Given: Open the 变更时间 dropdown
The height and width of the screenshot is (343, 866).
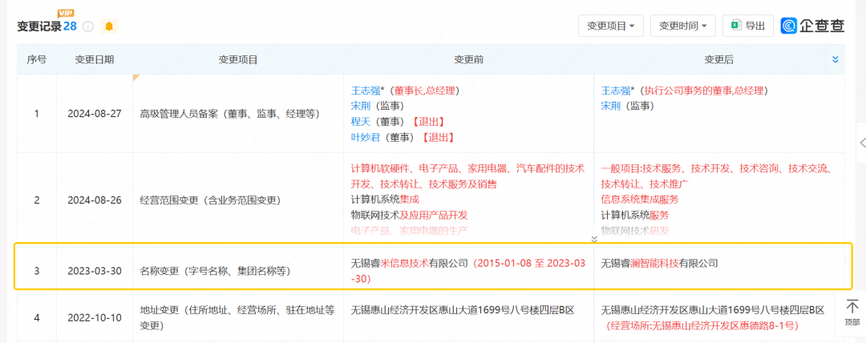Looking at the screenshot, I should (x=682, y=26).
